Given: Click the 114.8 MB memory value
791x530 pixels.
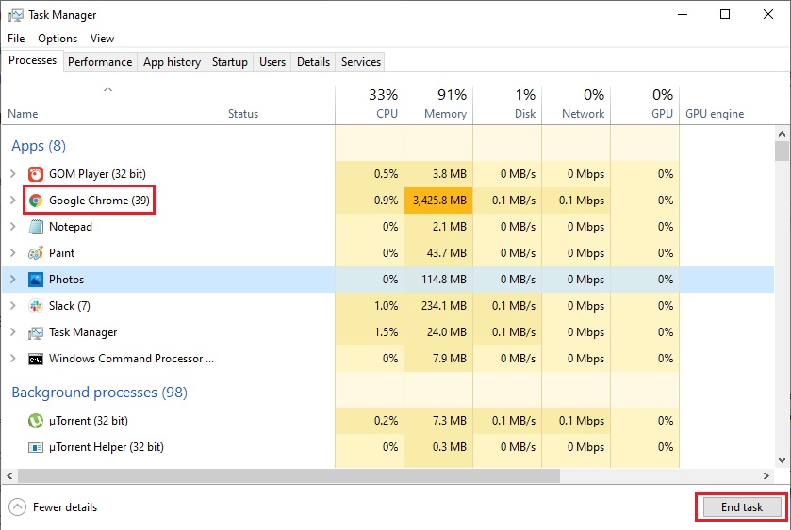Looking at the screenshot, I should click(444, 280).
